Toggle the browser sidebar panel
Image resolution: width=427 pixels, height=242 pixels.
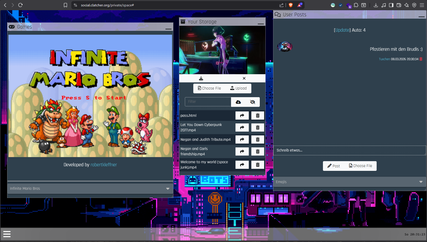391,5
